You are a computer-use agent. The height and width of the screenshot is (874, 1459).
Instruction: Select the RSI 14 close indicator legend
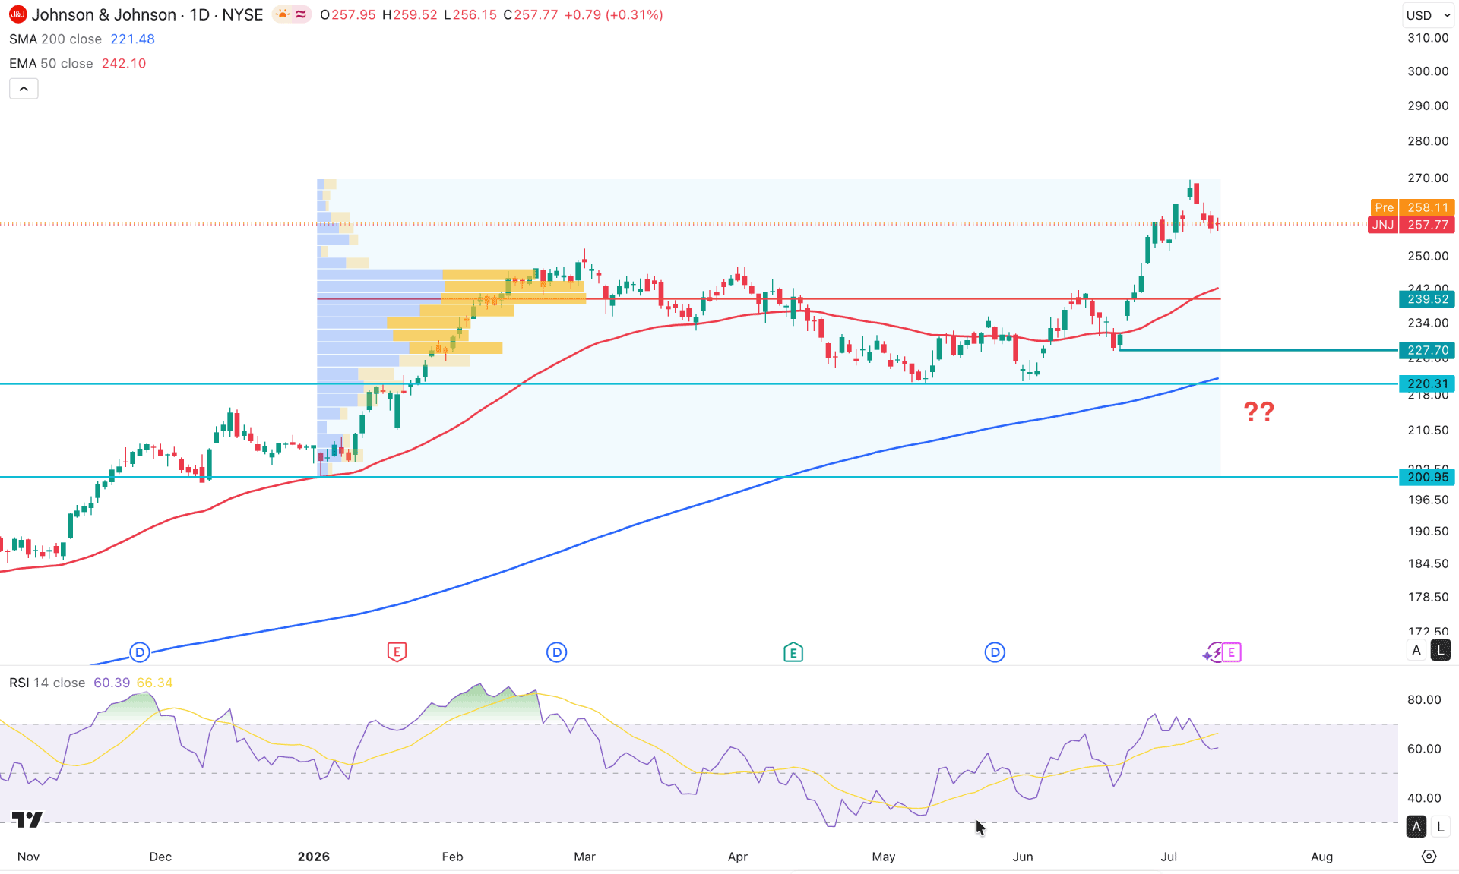coord(47,683)
